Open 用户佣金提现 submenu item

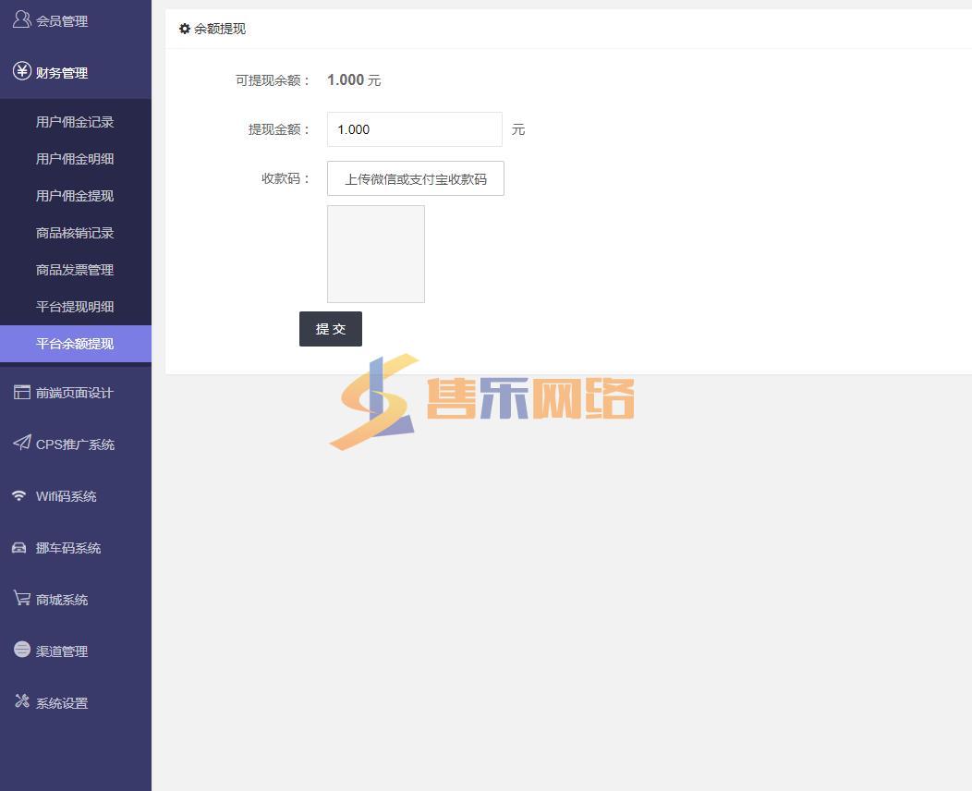(76, 196)
